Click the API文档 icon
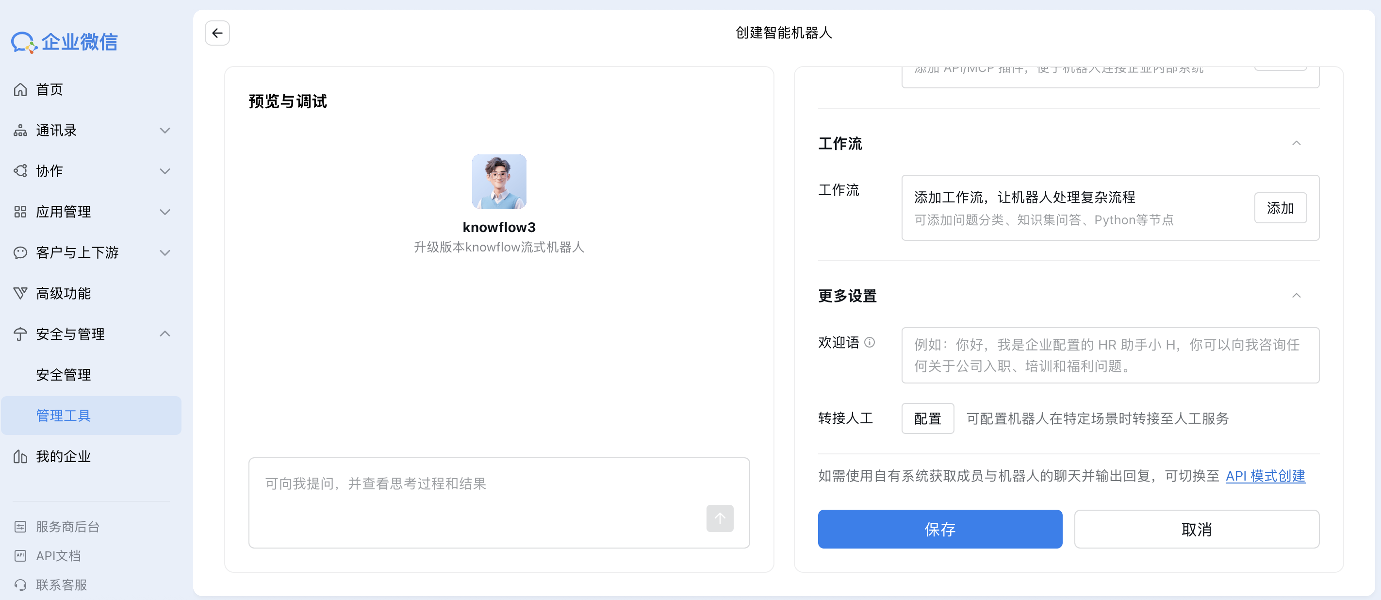 pyautogui.click(x=20, y=555)
